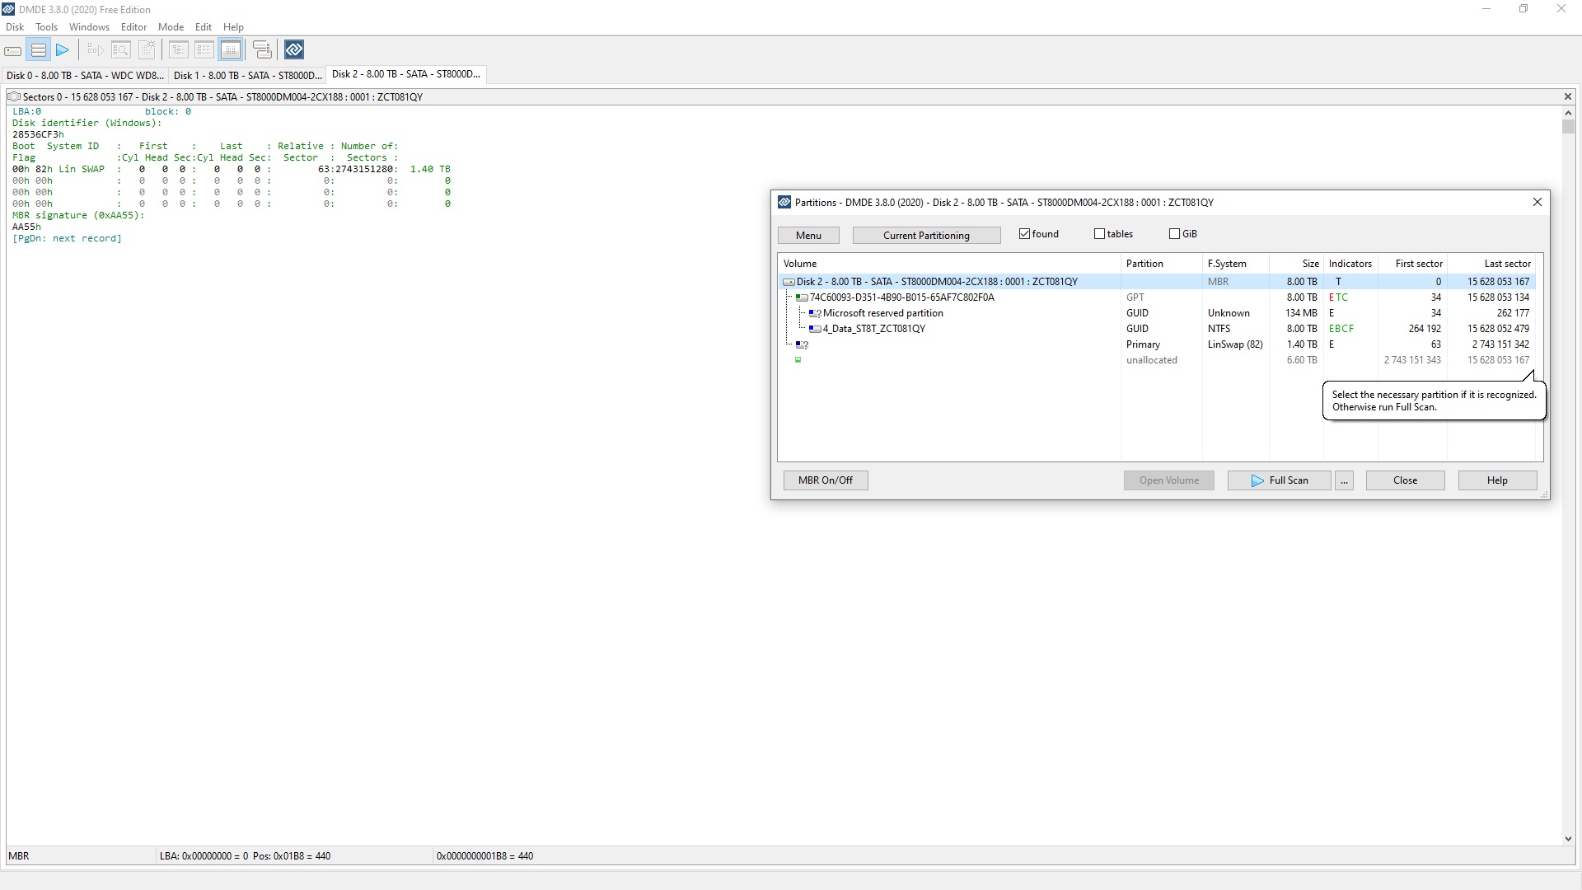
Task: Click the Open Volume button
Action: click(x=1168, y=480)
